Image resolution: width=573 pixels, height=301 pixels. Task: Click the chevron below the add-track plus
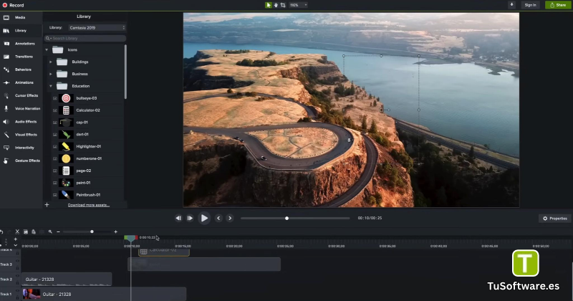click(x=15, y=245)
